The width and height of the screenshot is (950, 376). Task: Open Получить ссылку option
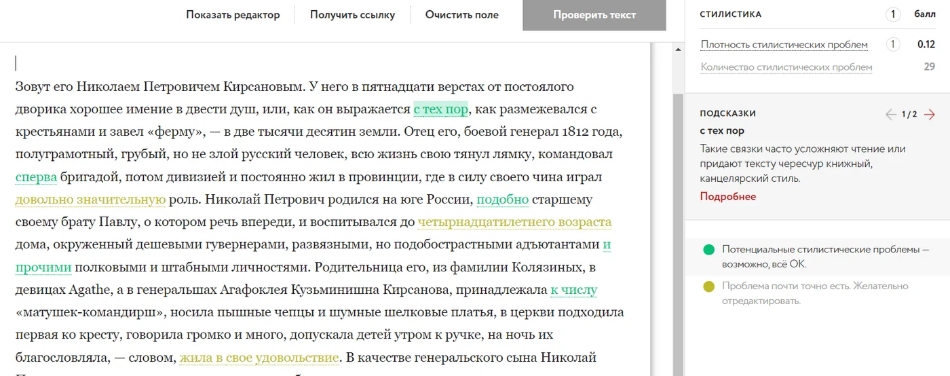(x=352, y=15)
